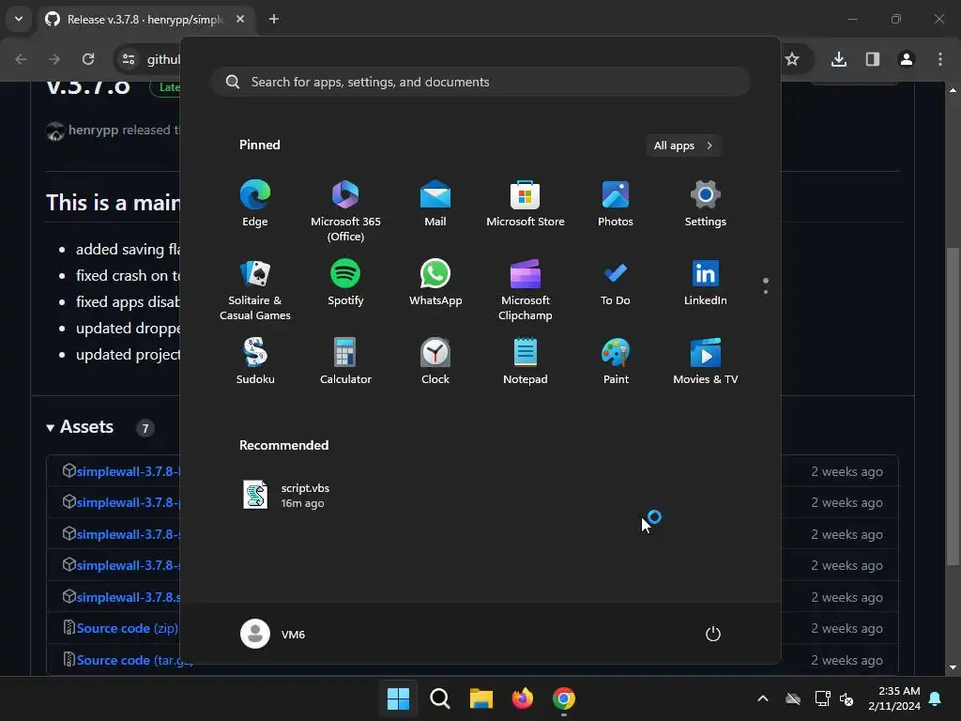Open LinkedIn app
The image size is (961, 721).
[706, 283]
